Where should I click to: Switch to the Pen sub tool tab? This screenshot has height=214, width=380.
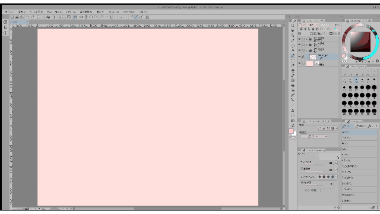click(348, 126)
